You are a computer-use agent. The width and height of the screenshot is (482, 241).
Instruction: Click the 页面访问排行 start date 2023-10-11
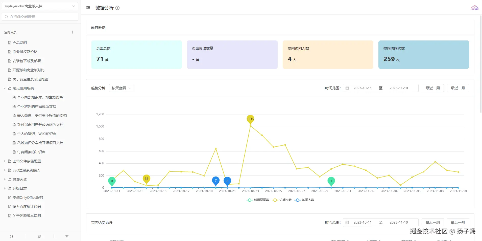tap(363, 222)
